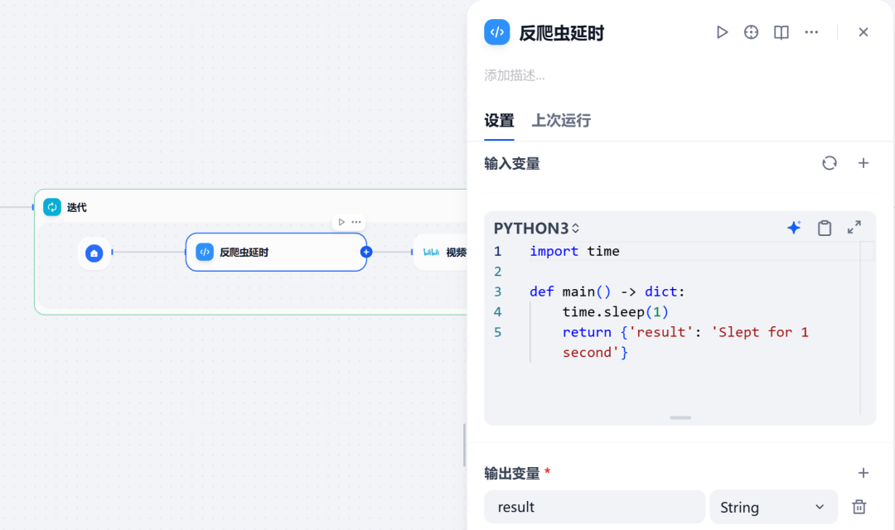This screenshot has height=530, width=895.
Task: Click the teal 迭代 loop icon
Action: point(52,207)
